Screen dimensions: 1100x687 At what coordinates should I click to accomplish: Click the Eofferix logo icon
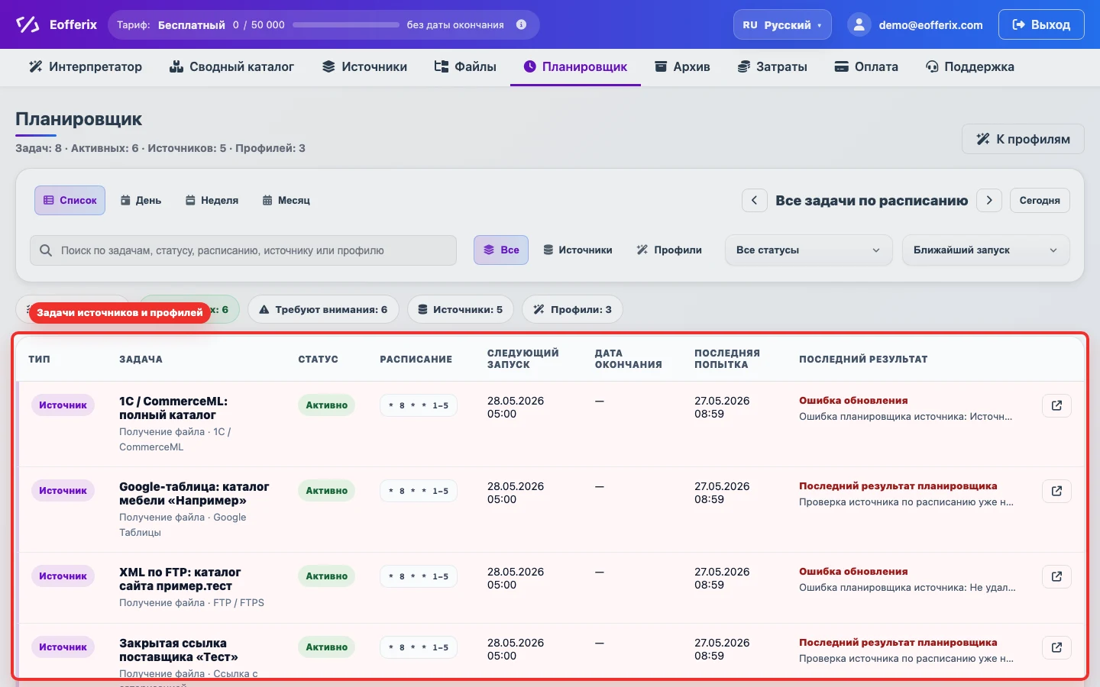(x=27, y=24)
